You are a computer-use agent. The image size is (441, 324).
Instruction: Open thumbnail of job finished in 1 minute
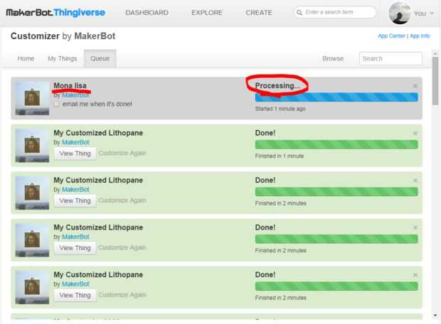(32, 146)
